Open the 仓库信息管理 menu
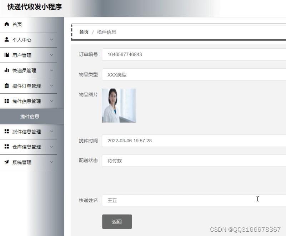This screenshot has height=236, width=286. (x=29, y=147)
